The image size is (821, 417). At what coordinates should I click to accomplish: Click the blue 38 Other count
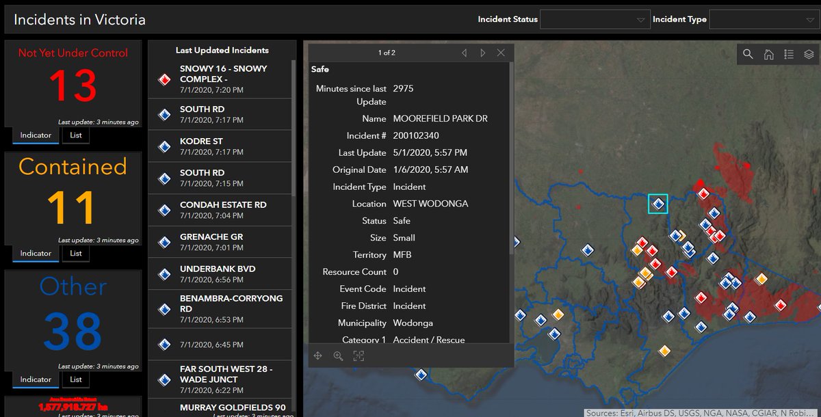(73, 330)
